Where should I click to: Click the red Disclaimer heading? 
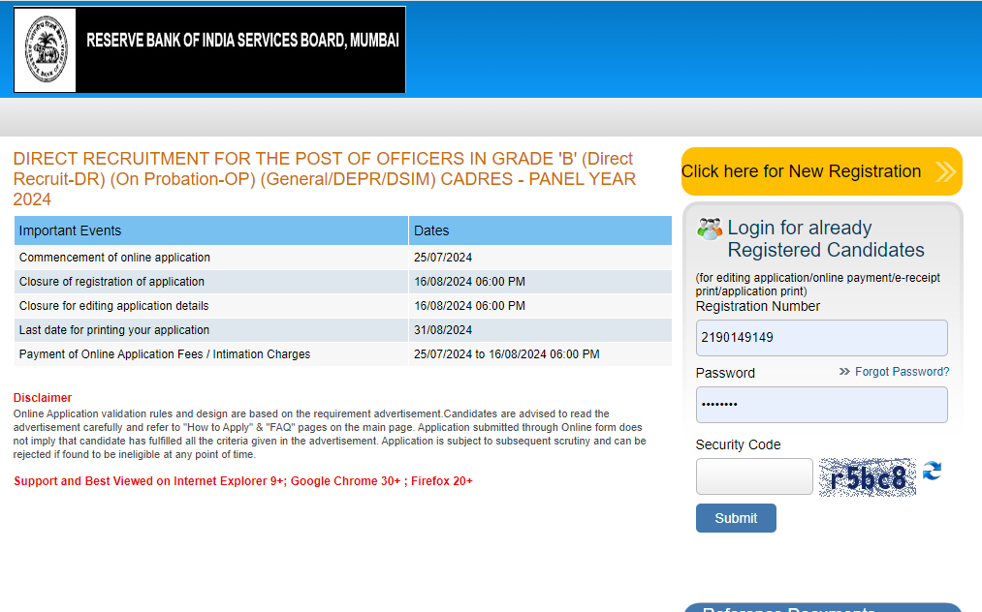coord(43,398)
